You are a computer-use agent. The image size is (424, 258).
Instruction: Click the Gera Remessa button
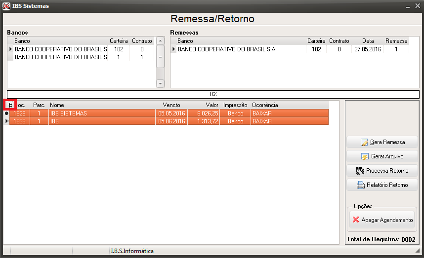(382, 142)
